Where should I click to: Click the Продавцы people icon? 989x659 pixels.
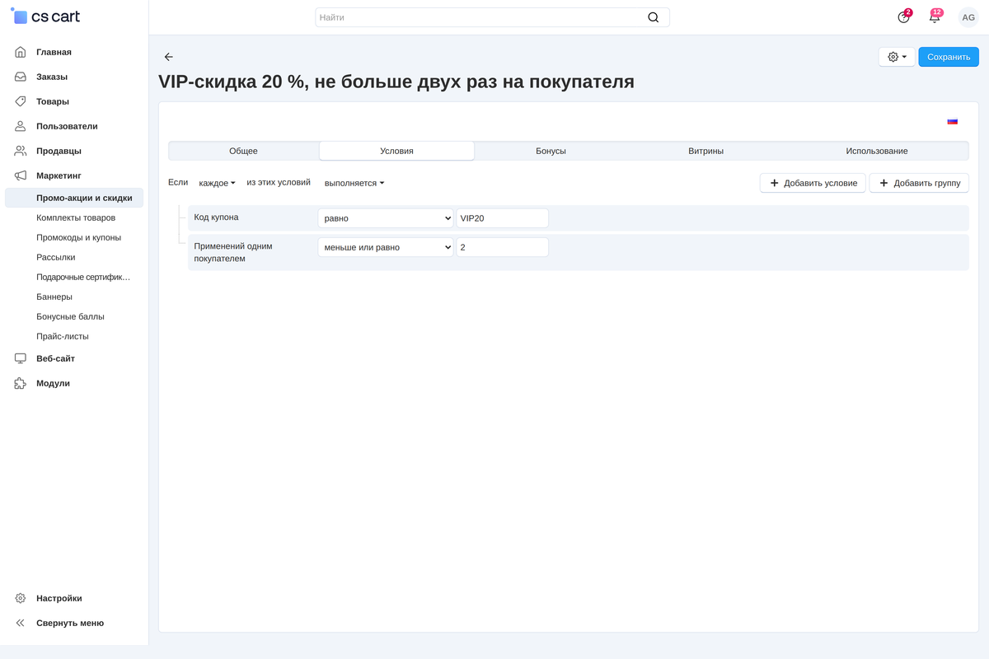coord(21,151)
